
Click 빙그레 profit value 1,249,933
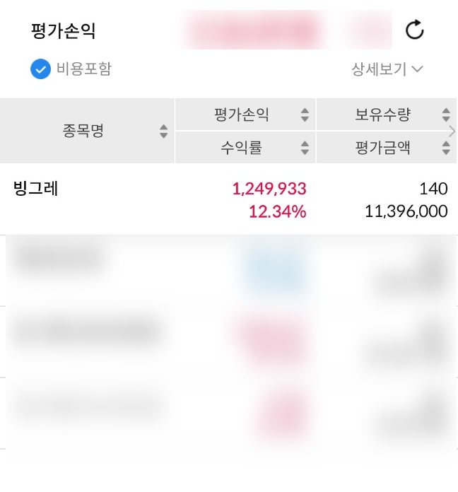(x=269, y=189)
